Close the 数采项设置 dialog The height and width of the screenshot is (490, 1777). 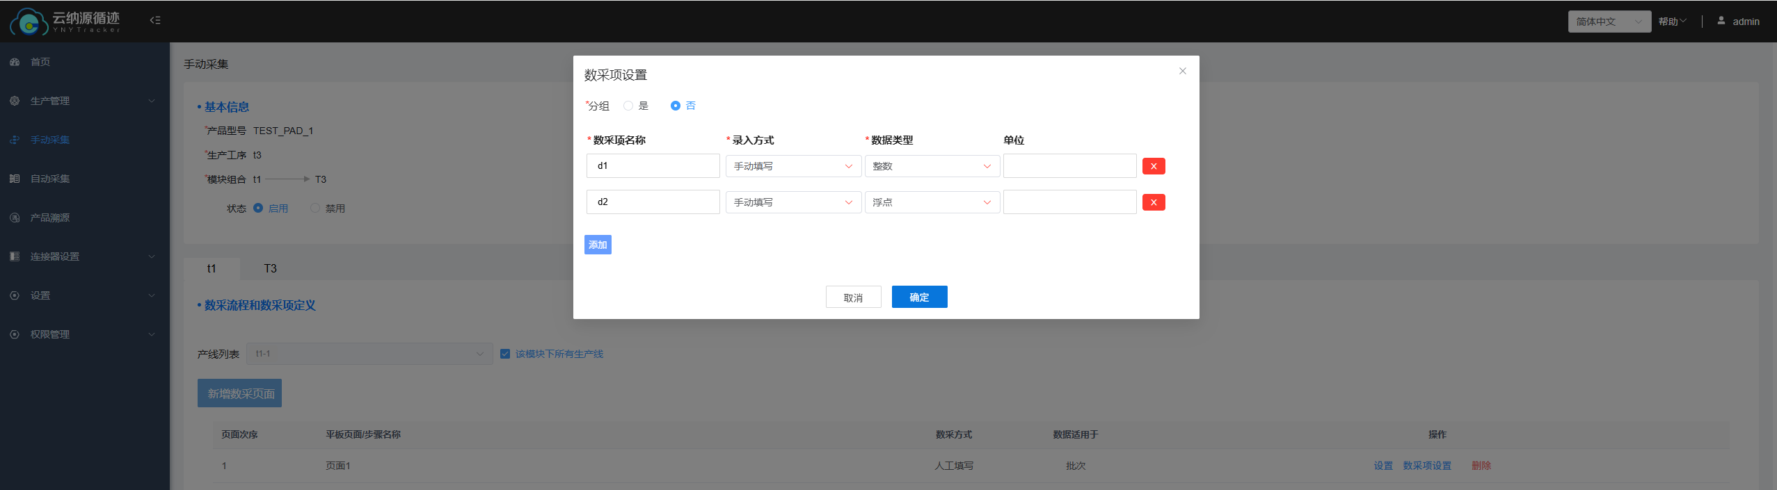[x=1182, y=71]
